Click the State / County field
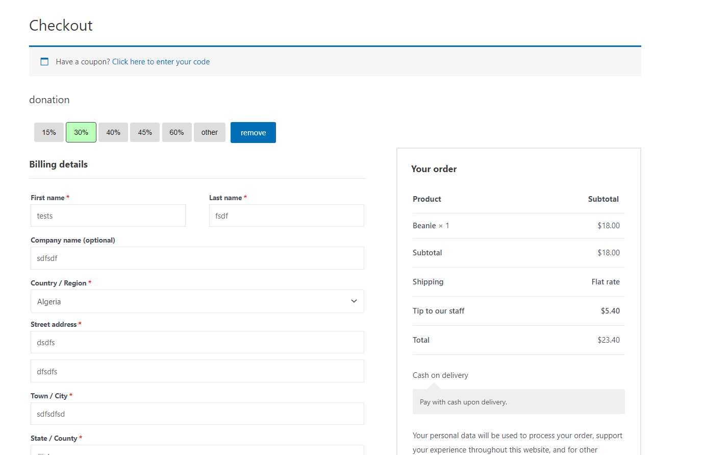 (197, 452)
